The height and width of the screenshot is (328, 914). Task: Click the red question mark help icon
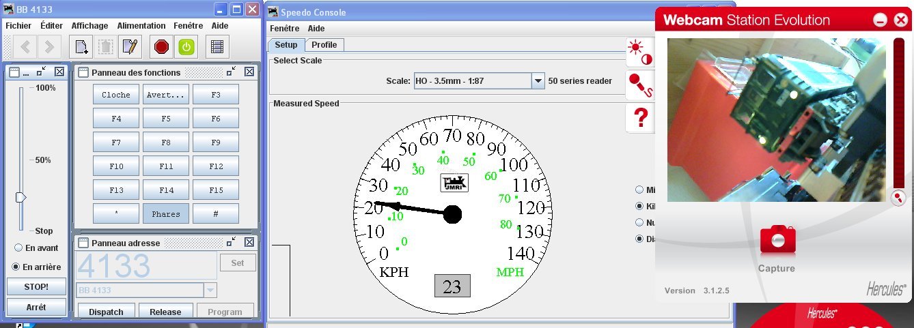[x=640, y=118]
